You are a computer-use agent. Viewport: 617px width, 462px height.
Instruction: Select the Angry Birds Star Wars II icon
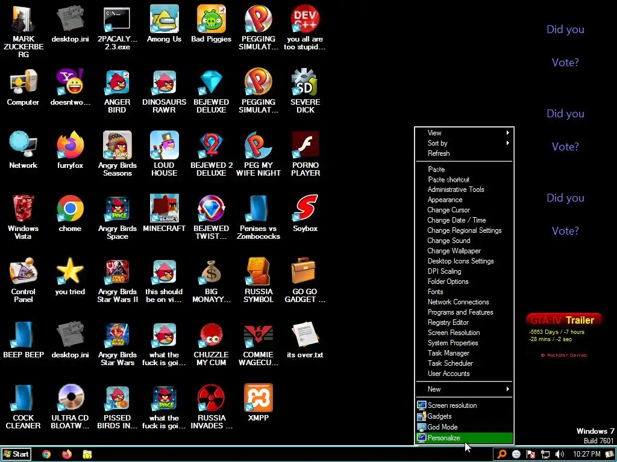click(x=117, y=271)
